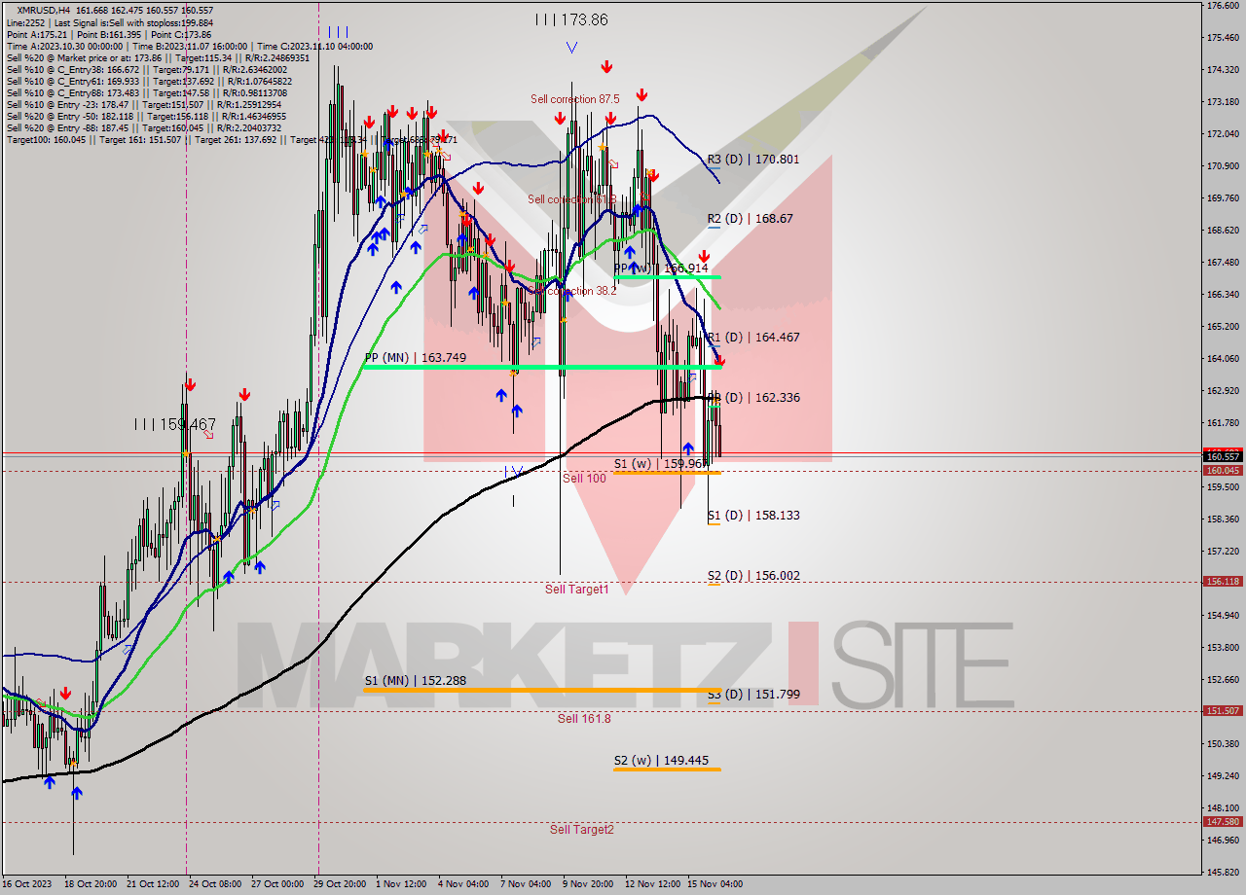Viewport: 1246px width, 895px height.
Task: Click the 15 Nov 04:00 time label
Action: click(x=715, y=884)
